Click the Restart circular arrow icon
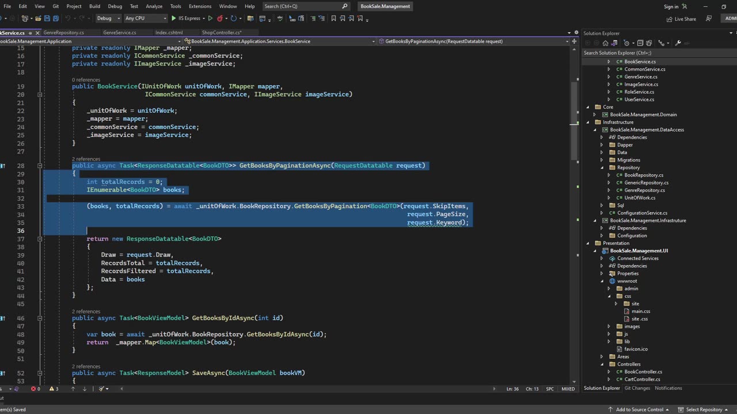Viewport: 737px width, 414px height. point(234,18)
